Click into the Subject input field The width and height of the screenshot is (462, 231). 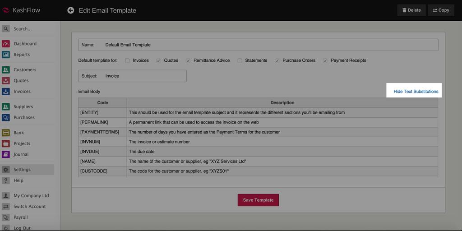(143, 76)
